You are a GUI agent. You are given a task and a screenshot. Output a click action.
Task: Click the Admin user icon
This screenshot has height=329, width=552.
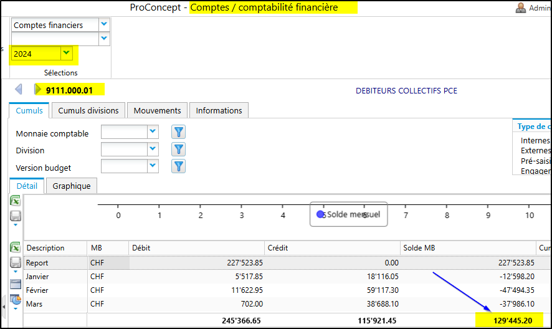click(521, 7)
